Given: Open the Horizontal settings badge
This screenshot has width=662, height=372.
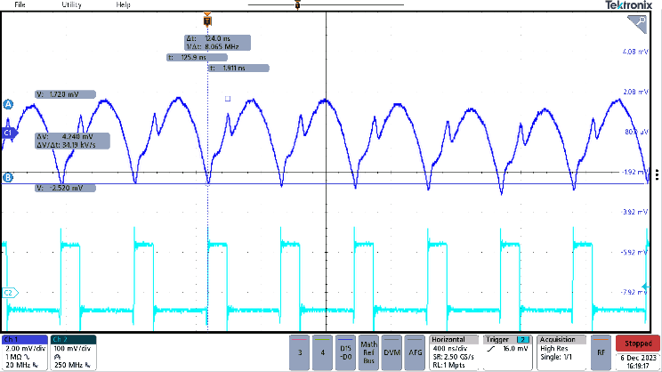Looking at the screenshot, I should pyautogui.click(x=453, y=352).
